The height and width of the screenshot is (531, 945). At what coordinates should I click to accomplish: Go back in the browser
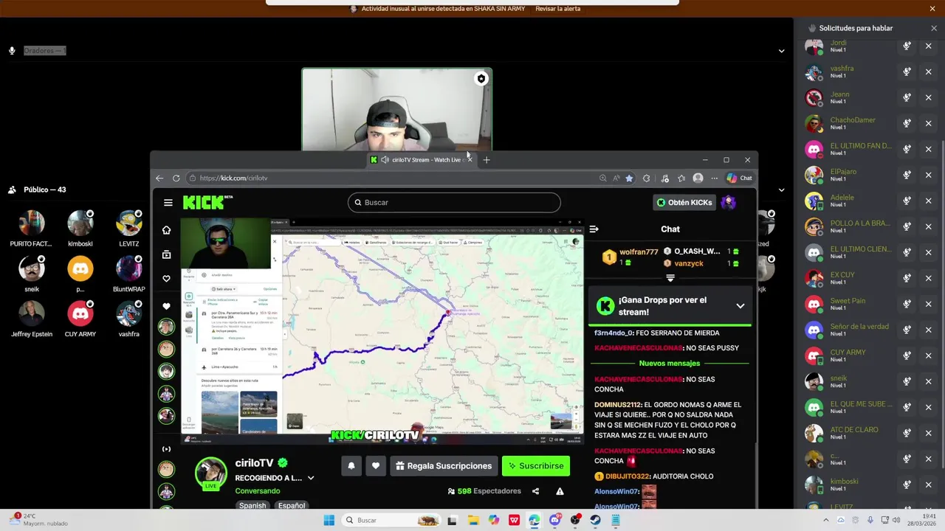pyautogui.click(x=159, y=178)
